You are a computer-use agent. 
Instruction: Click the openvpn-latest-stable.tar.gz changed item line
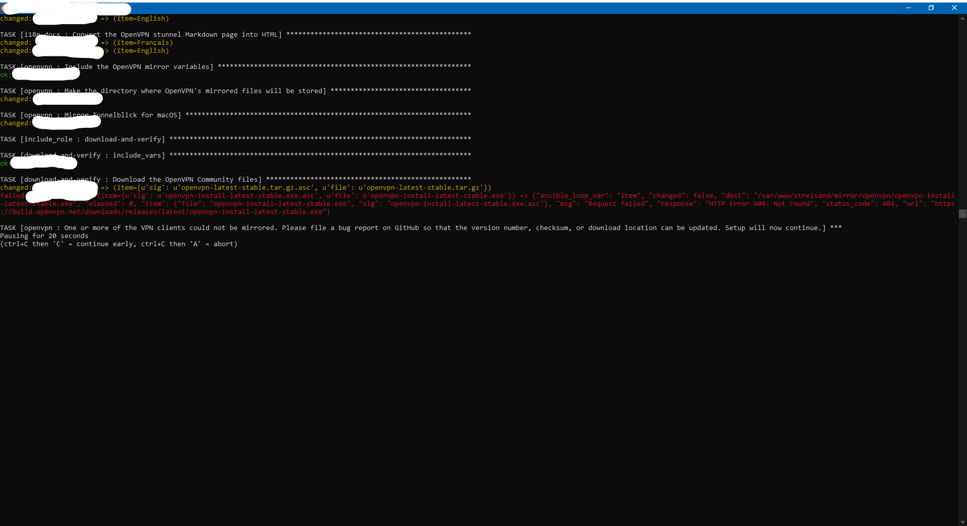[246, 188]
